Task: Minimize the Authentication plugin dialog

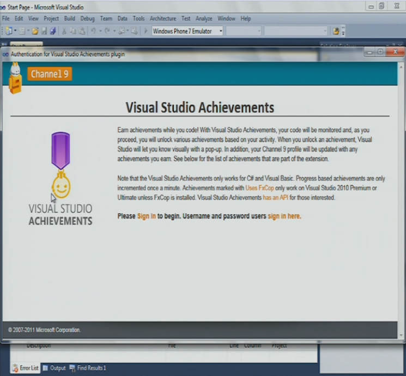Action: [x=369, y=52]
